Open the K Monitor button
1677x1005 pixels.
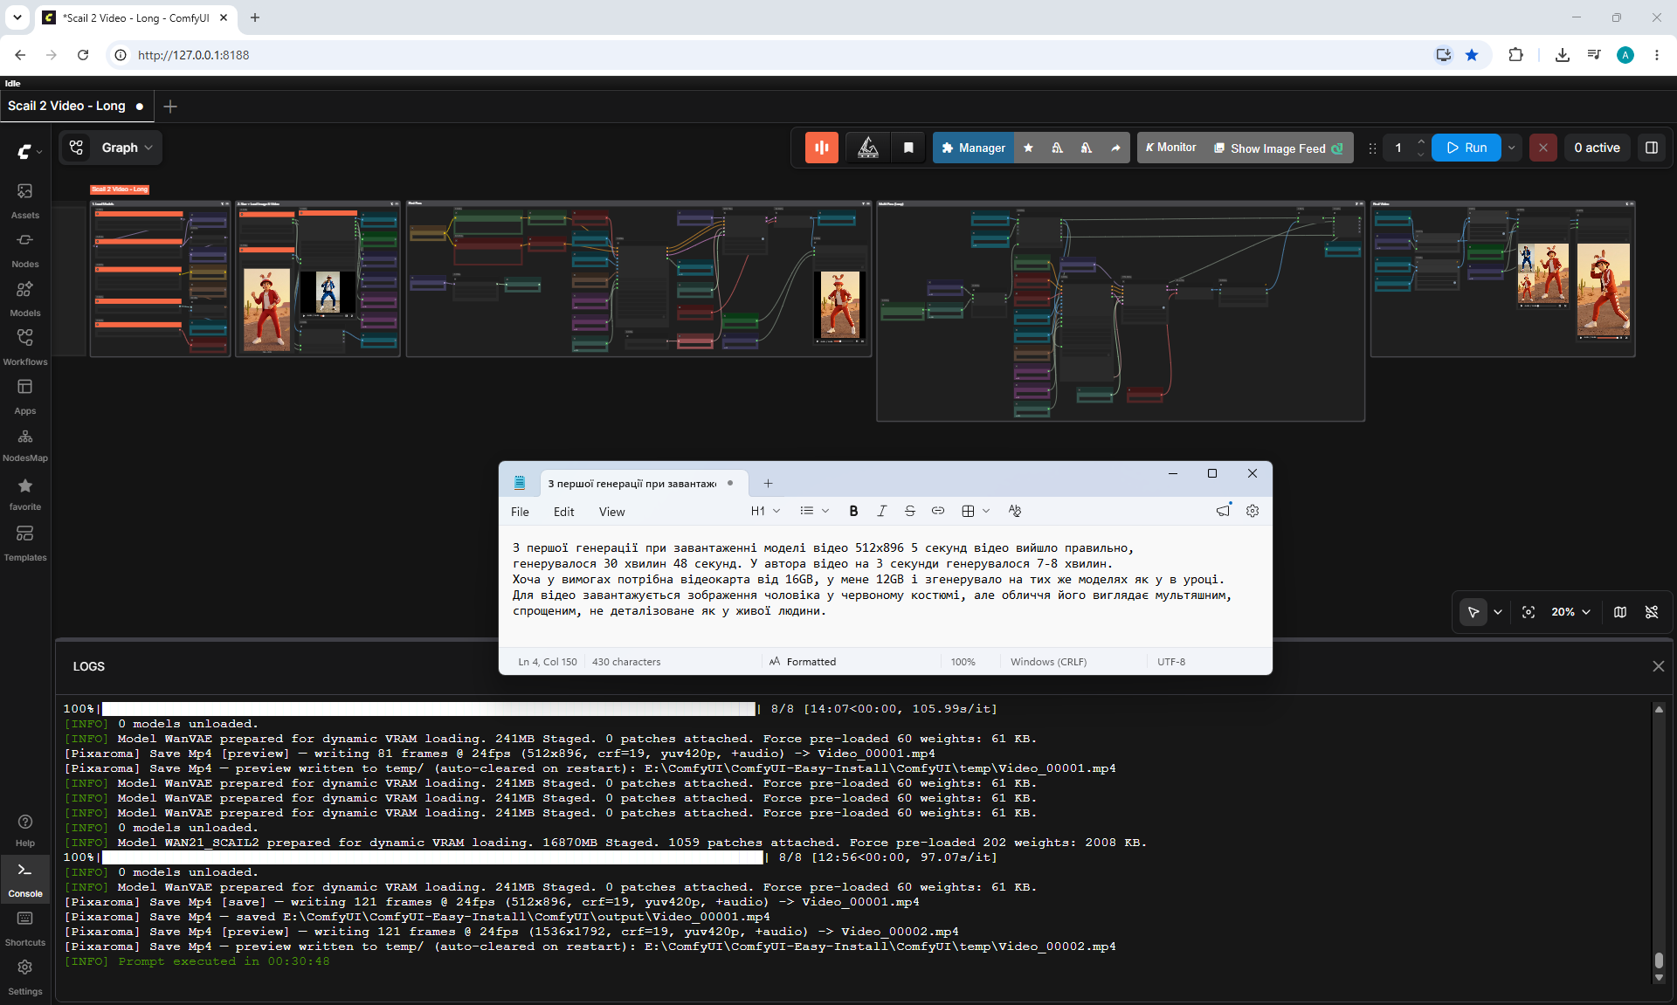[x=1170, y=148]
